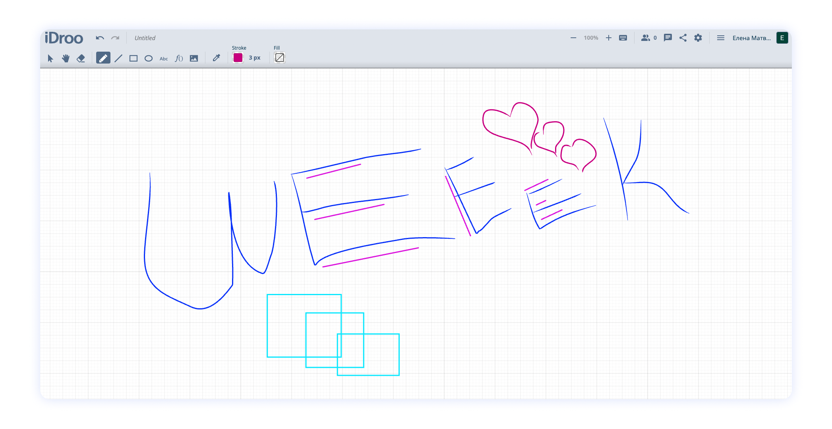Choose the eraser tool
The image size is (832, 429).
(81, 58)
